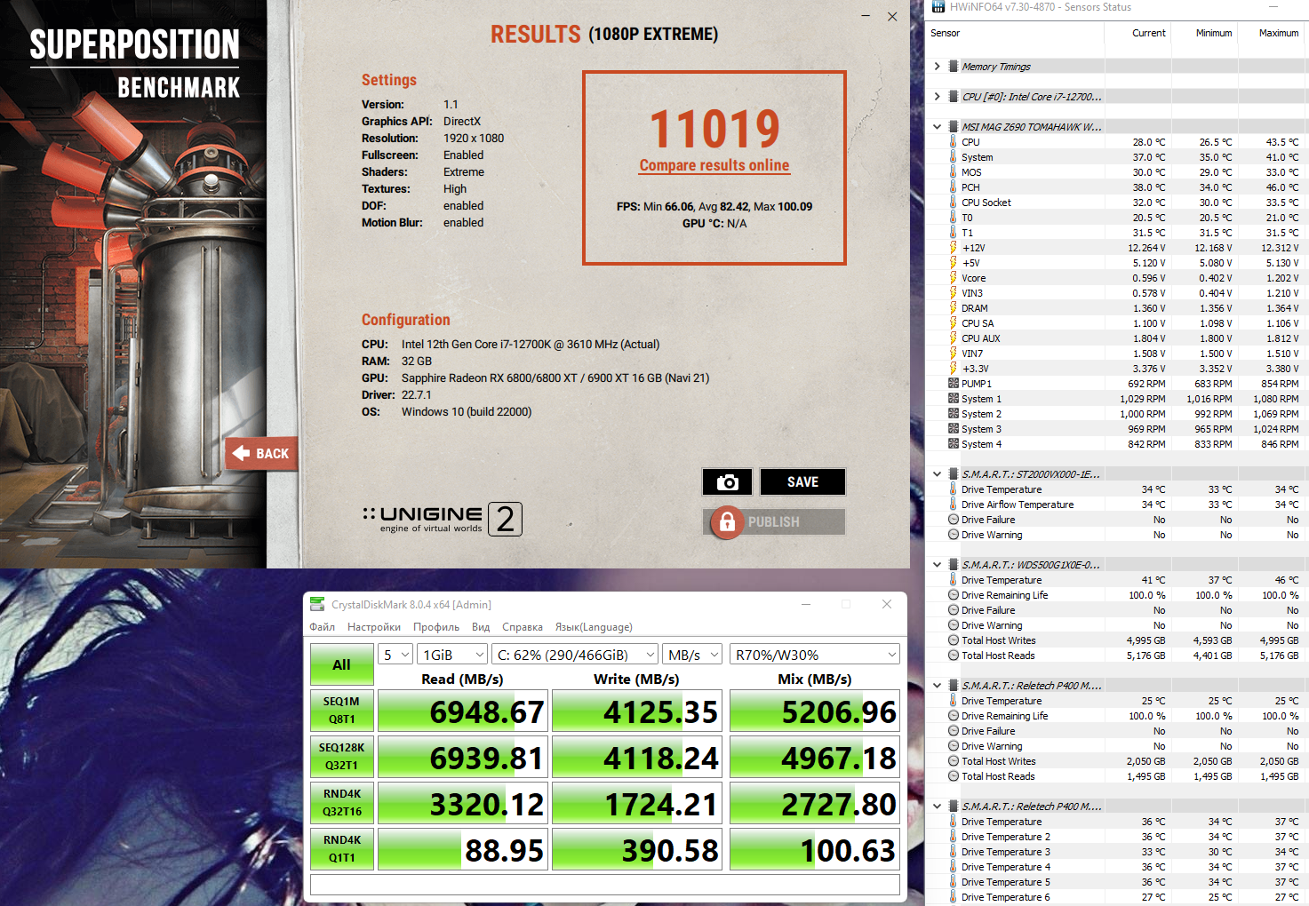Click the voltage icon beside +3.3V
1309x906 pixels.
[x=953, y=369]
